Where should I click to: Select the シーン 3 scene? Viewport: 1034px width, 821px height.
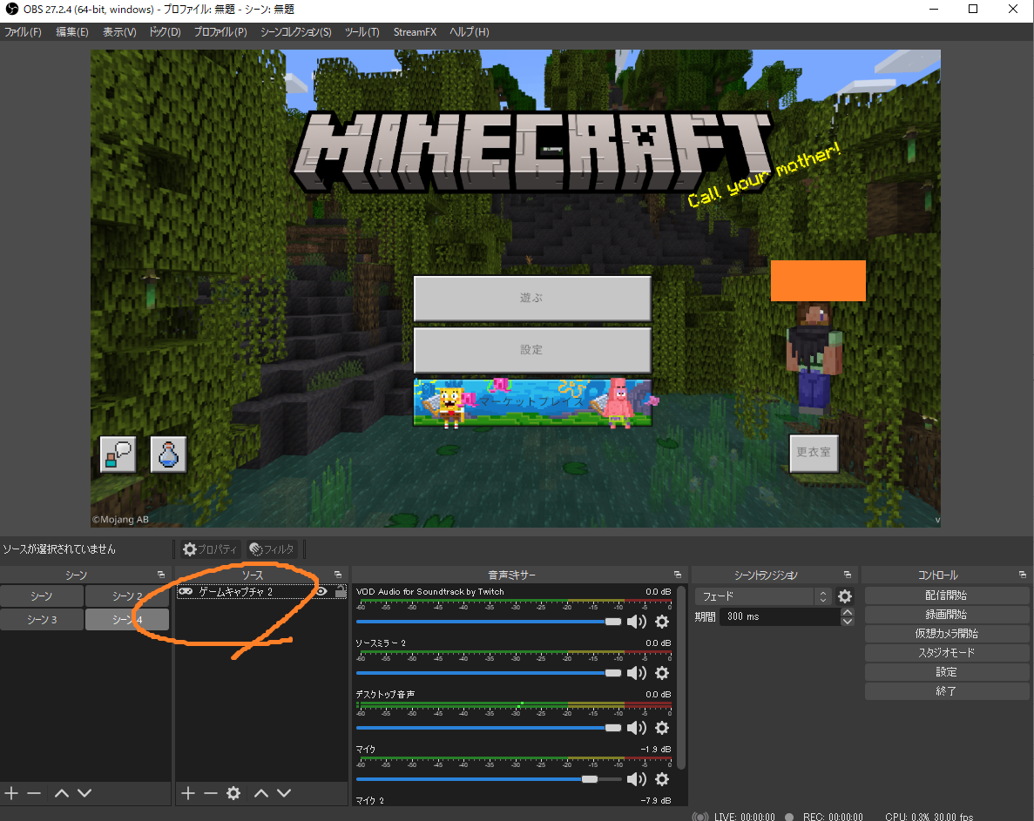(x=42, y=619)
